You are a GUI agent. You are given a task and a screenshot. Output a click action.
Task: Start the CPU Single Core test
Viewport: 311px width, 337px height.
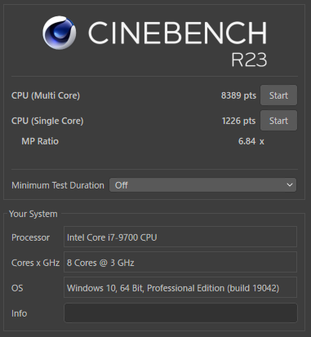278,121
